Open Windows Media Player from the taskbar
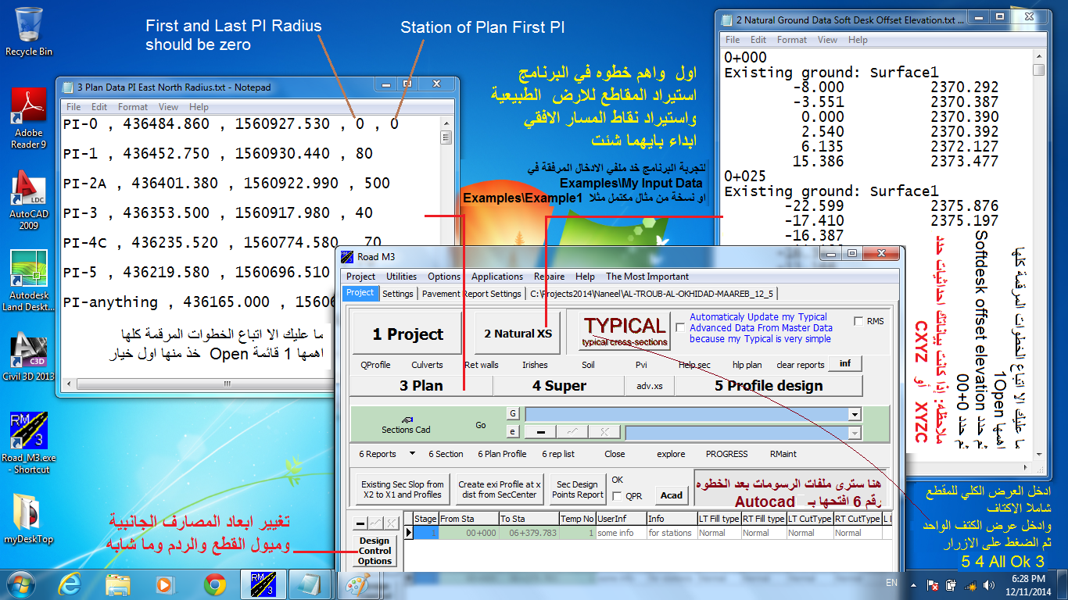Image resolution: width=1068 pixels, height=600 pixels. pos(165,584)
